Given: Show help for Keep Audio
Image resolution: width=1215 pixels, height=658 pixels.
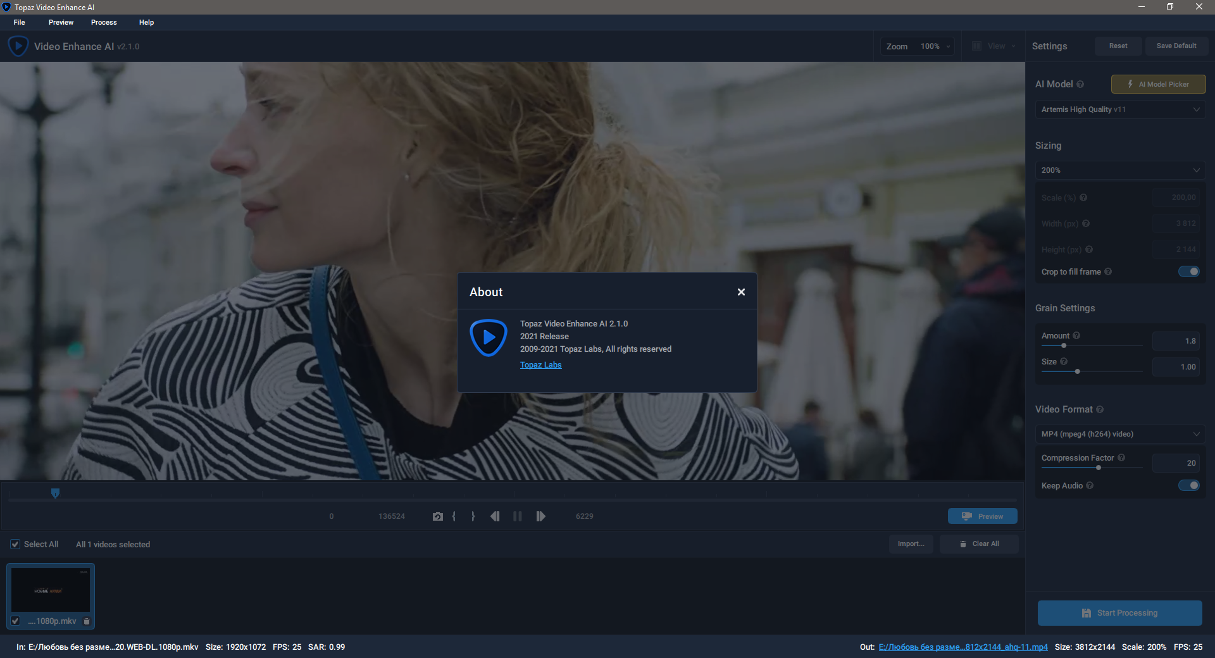Looking at the screenshot, I should point(1090,485).
